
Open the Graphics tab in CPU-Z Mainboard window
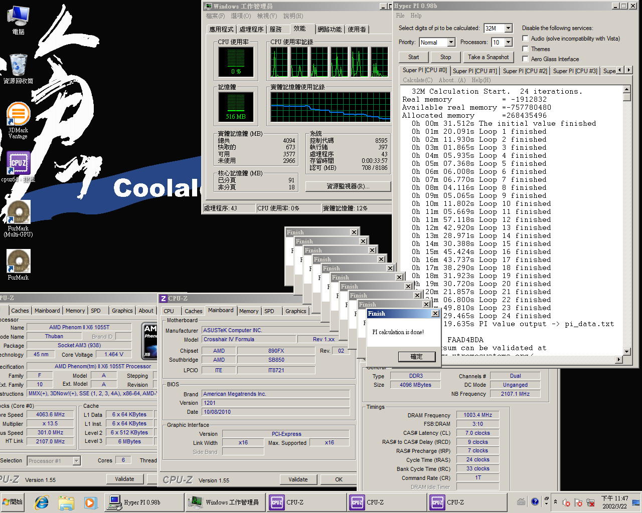[x=296, y=311]
